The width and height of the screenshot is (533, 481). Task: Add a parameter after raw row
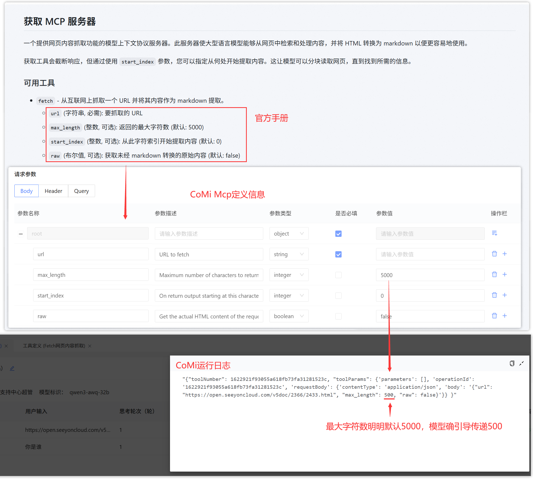[x=505, y=316]
